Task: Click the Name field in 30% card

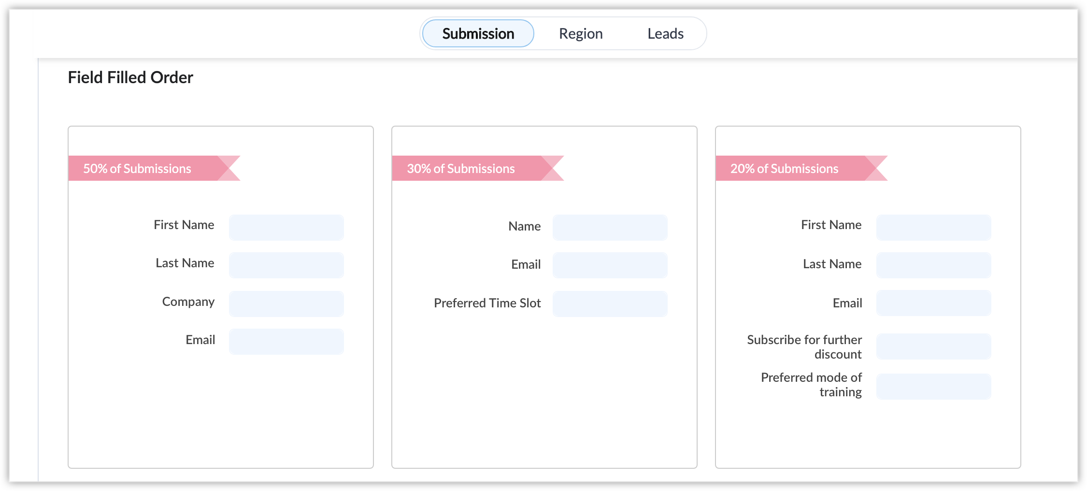Action: 610,228
